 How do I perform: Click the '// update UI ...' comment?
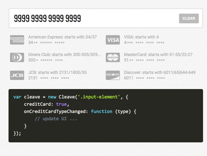coord(56,119)
